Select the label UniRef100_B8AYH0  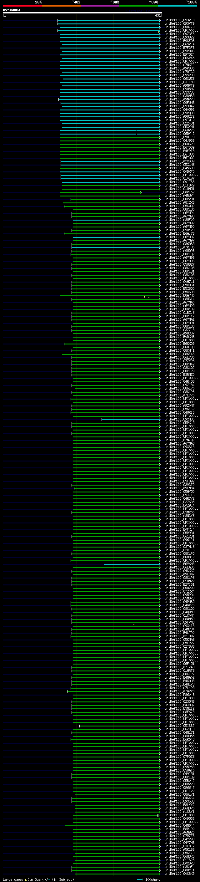[179, 295]
